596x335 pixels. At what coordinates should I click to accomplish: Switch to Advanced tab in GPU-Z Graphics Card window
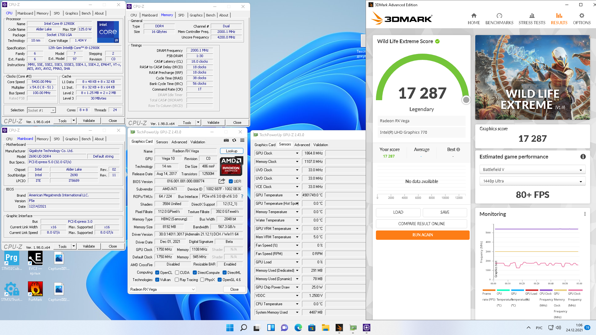tap(179, 142)
